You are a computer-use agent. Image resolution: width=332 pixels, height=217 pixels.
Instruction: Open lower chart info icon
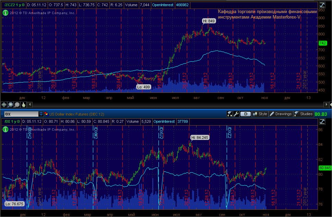[x=5, y=129]
